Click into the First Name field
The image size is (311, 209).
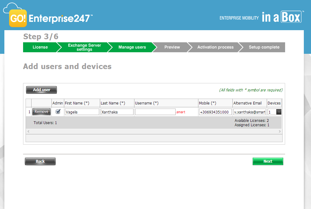(82, 112)
